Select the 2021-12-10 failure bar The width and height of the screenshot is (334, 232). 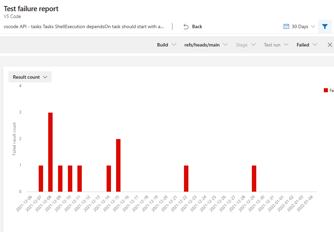(70, 178)
